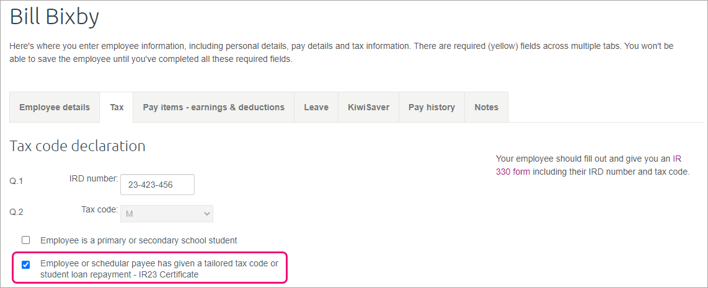Image resolution: width=708 pixels, height=288 pixels.
Task: Click the tailored tax code IR23 Certificate label text
Action: [159, 269]
